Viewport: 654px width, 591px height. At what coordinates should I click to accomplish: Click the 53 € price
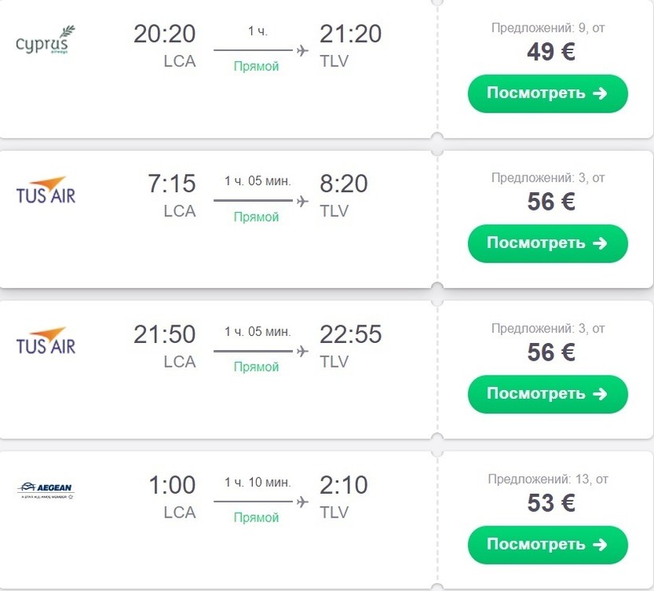pyautogui.click(x=550, y=503)
